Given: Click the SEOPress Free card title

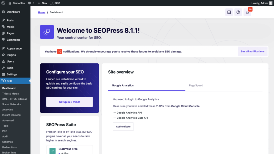Looking at the screenshot, I should pos(68,149).
